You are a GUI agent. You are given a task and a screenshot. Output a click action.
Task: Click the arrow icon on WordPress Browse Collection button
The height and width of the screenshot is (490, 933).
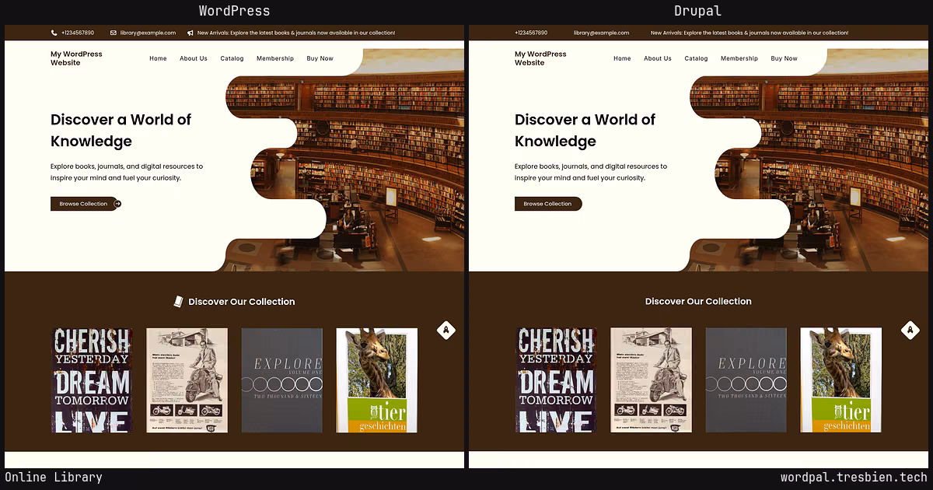(x=117, y=204)
